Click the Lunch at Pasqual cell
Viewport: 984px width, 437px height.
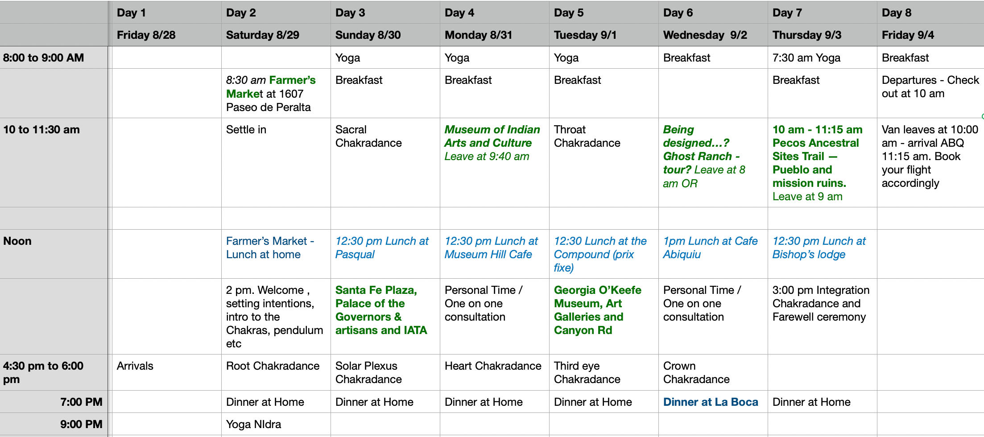(x=385, y=254)
